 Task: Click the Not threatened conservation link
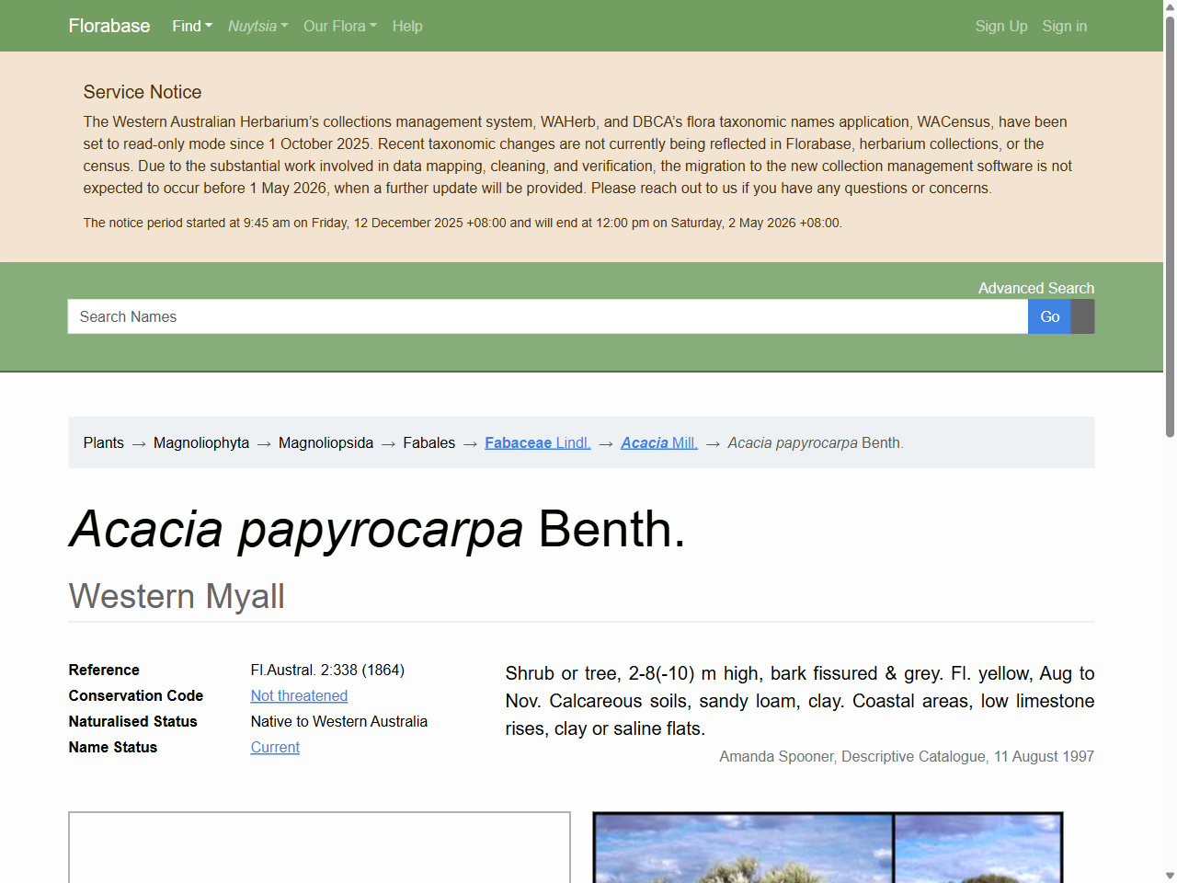pyautogui.click(x=299, y=695)
